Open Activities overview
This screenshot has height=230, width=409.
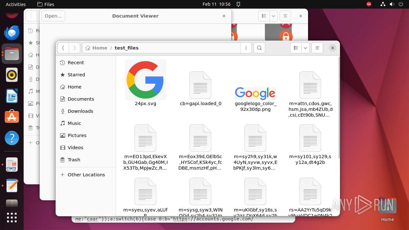pyautogui.click(x=16, y=4)
